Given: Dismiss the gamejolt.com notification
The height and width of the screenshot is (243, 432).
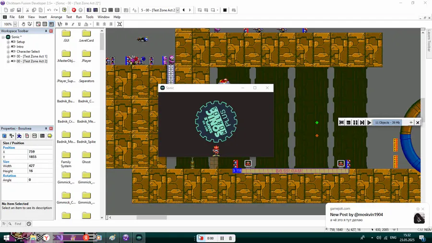Looking at the screenshot, I should click(423, 209).
